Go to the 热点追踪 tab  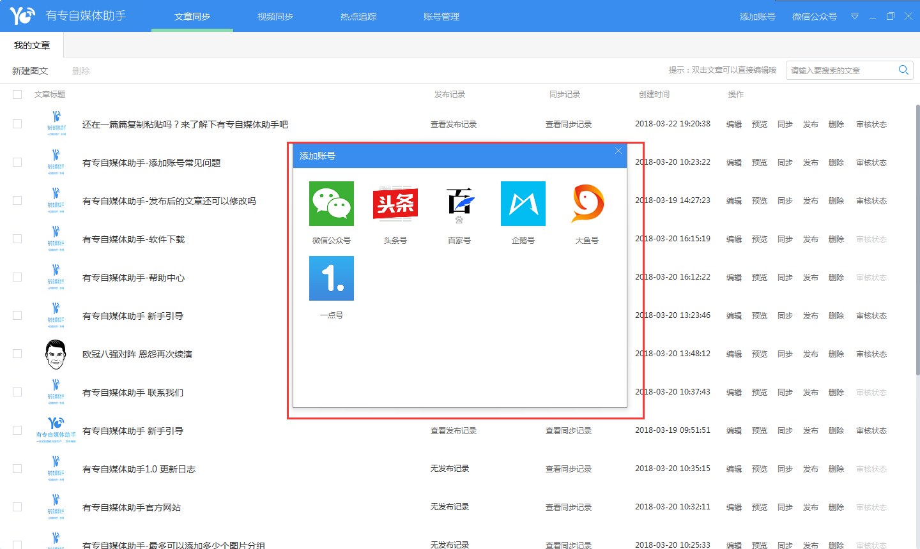(x=358, y=17)
